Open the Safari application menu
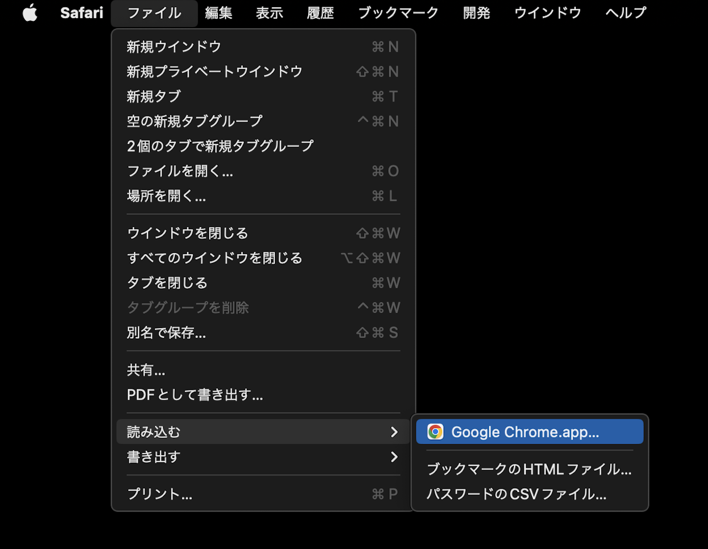 81,13
